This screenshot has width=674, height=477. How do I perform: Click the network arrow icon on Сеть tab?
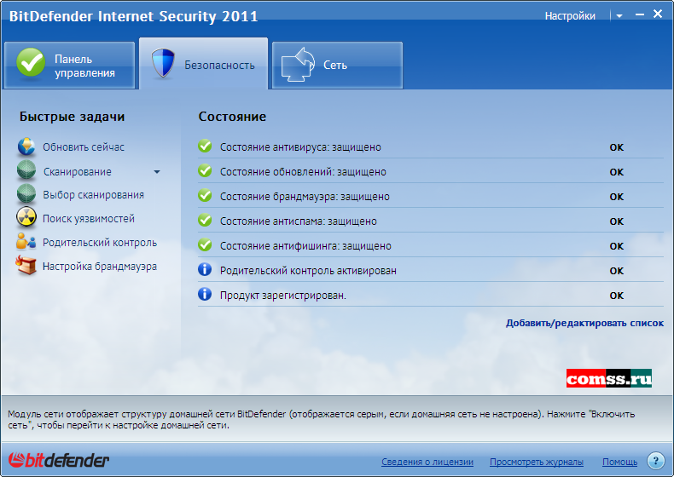click(x=298, y=65)
